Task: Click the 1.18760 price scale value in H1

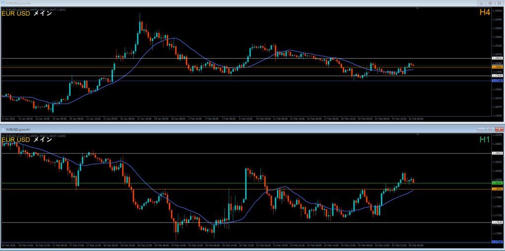Action: [x=498, y=135]
